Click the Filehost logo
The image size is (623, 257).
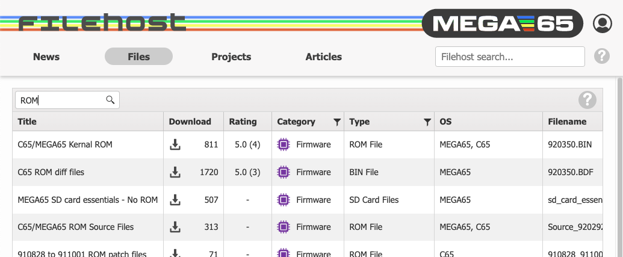pyautogui.click(x=102, y=23)
